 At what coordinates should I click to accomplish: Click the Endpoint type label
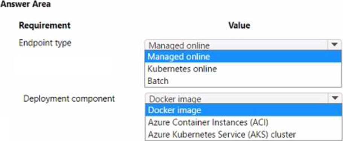[x=45, y=43]
